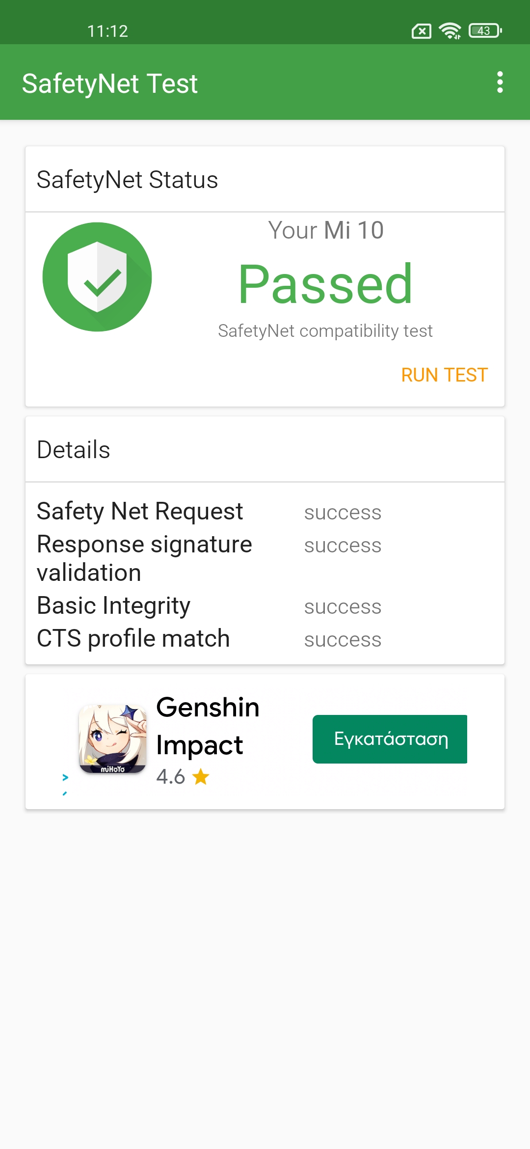Tap the small blue AdChoices arrow icon

(x=65, y=777)
